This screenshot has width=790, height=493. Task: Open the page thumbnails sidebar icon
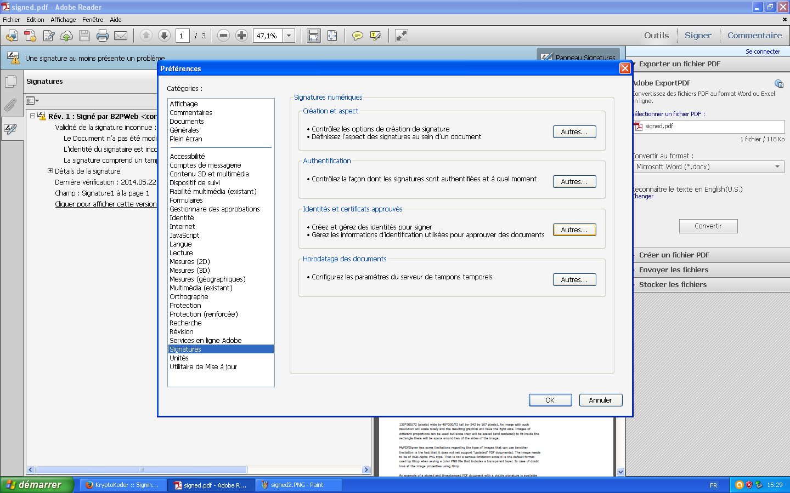[10, 82]
